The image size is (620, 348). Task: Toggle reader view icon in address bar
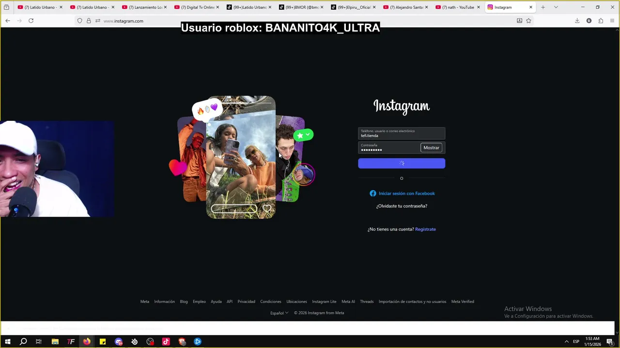tap(519, 21)
